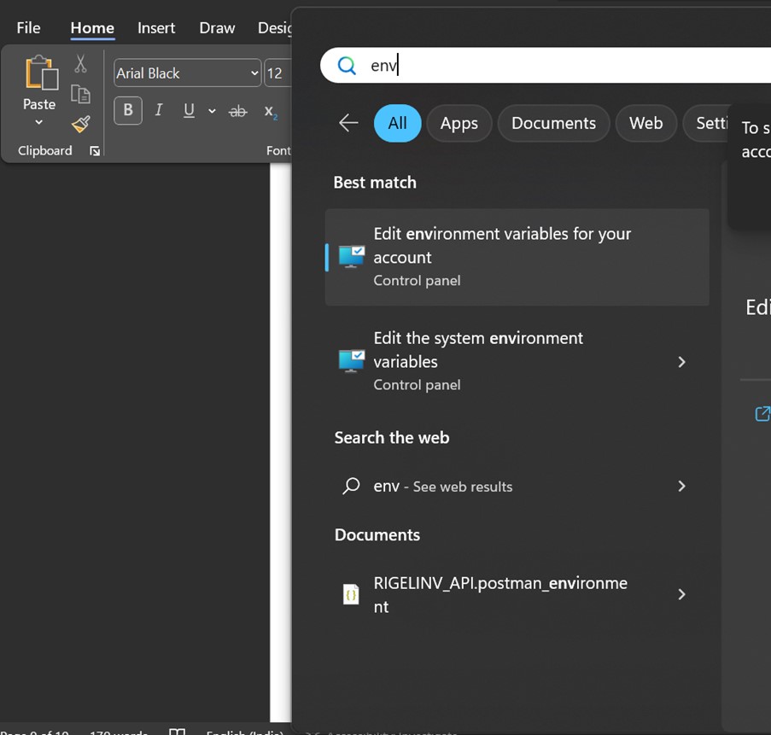Open the Clipboard dialog launcher
771x735 pixels.
coord(95,151)
